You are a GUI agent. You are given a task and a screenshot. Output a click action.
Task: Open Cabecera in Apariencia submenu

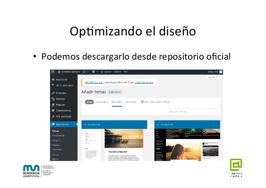(57, 150)
